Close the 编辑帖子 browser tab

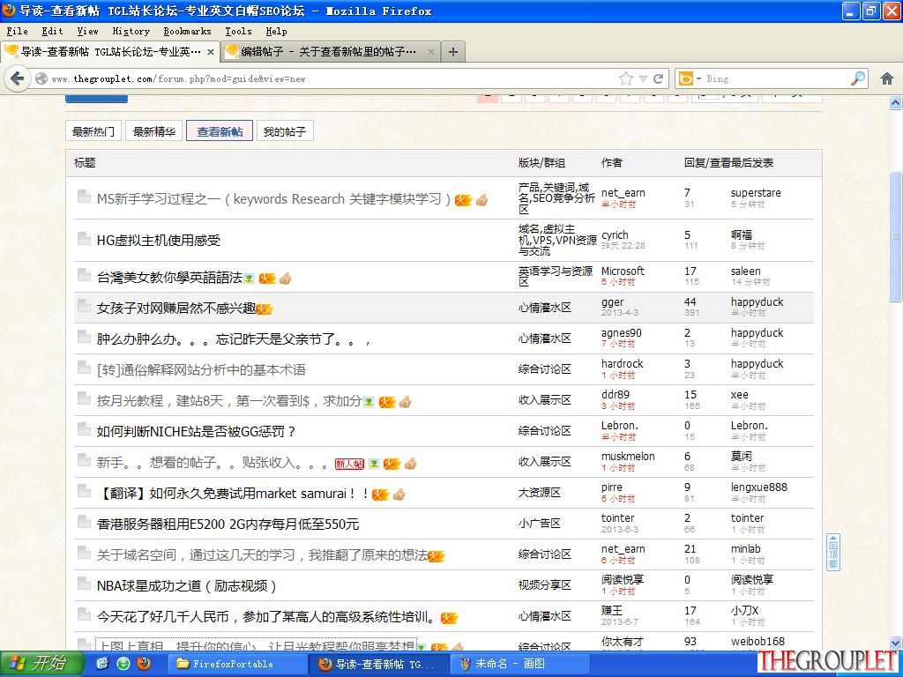[x=430, y=52]
